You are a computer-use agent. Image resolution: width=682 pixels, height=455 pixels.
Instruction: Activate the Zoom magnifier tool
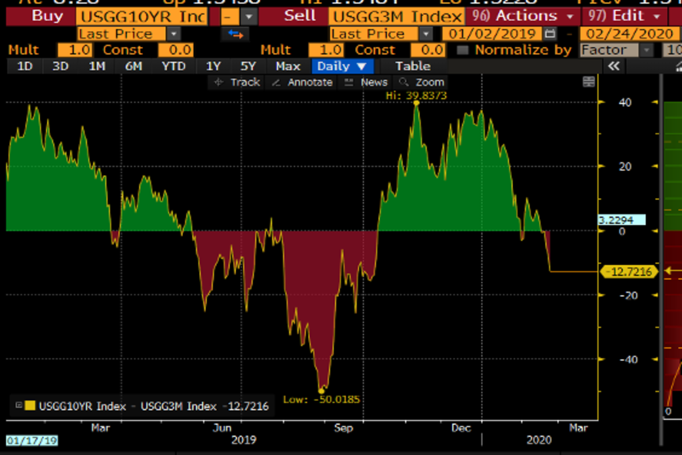point(422,82)
